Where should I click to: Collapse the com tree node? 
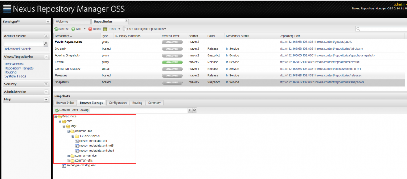[60, 121]
